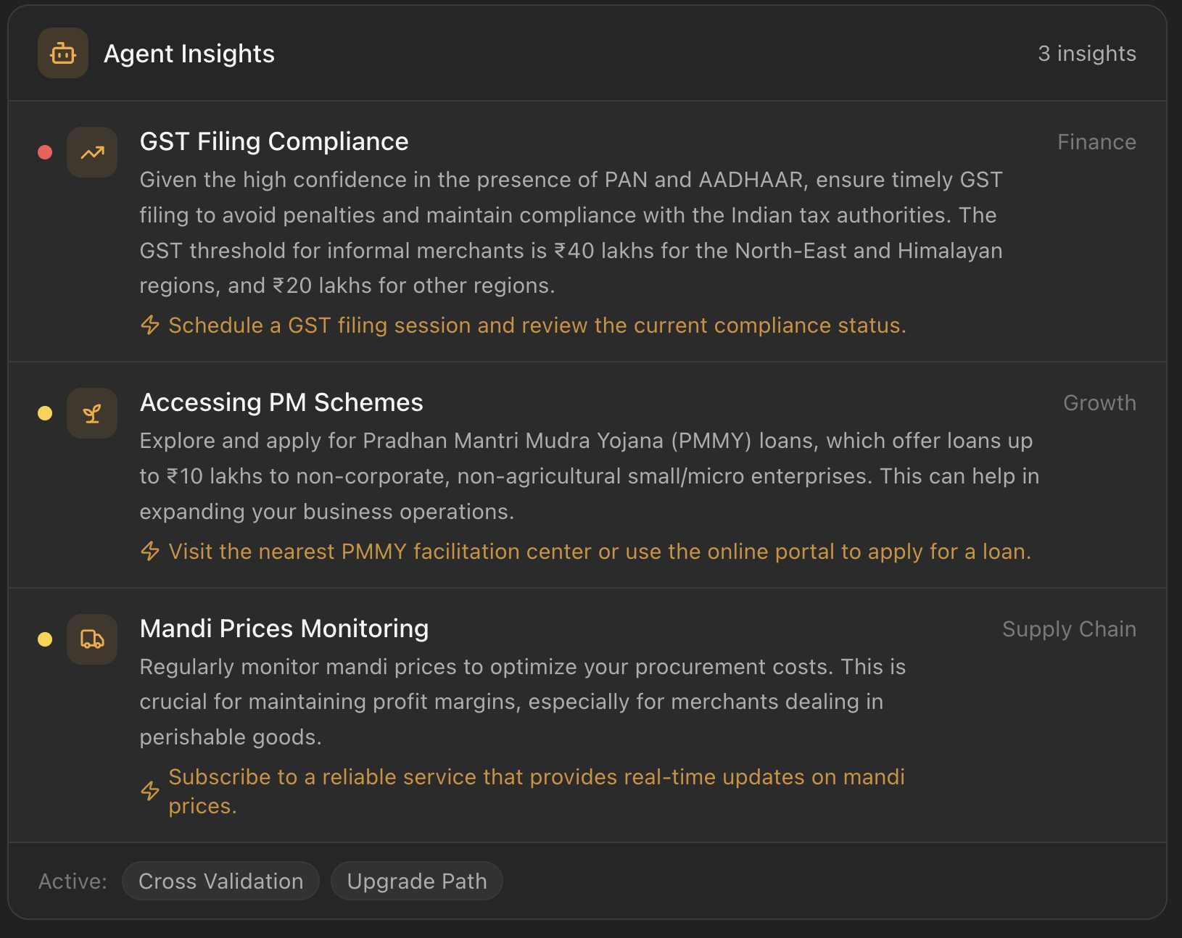Click the red priority dot on GST insight
Viewport: 1182px width, 938px height.
click(45, 152)
